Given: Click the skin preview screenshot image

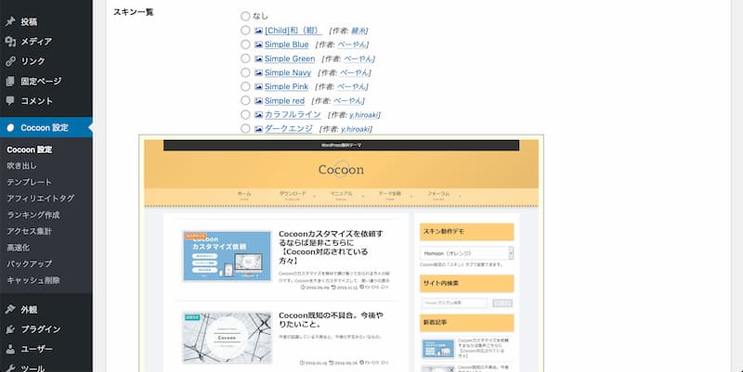Looking at the screenshot, I should click(x=341, y=253).
